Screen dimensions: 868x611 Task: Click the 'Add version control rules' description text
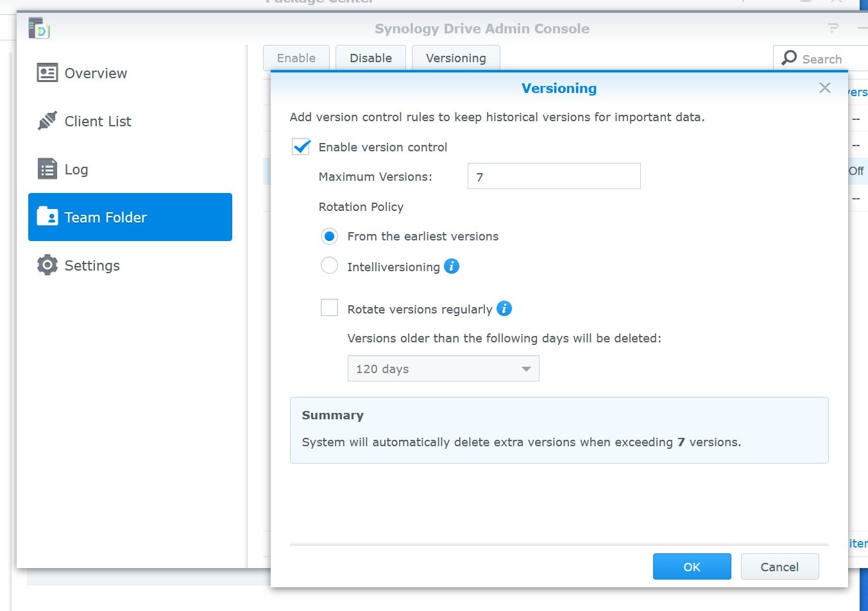(497, 117)
